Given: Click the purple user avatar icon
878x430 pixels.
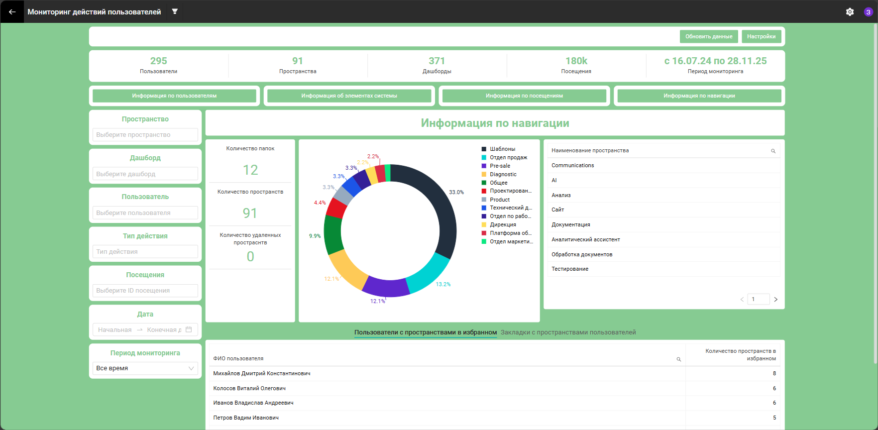Looking at the screenshot, I should (868, 12).
